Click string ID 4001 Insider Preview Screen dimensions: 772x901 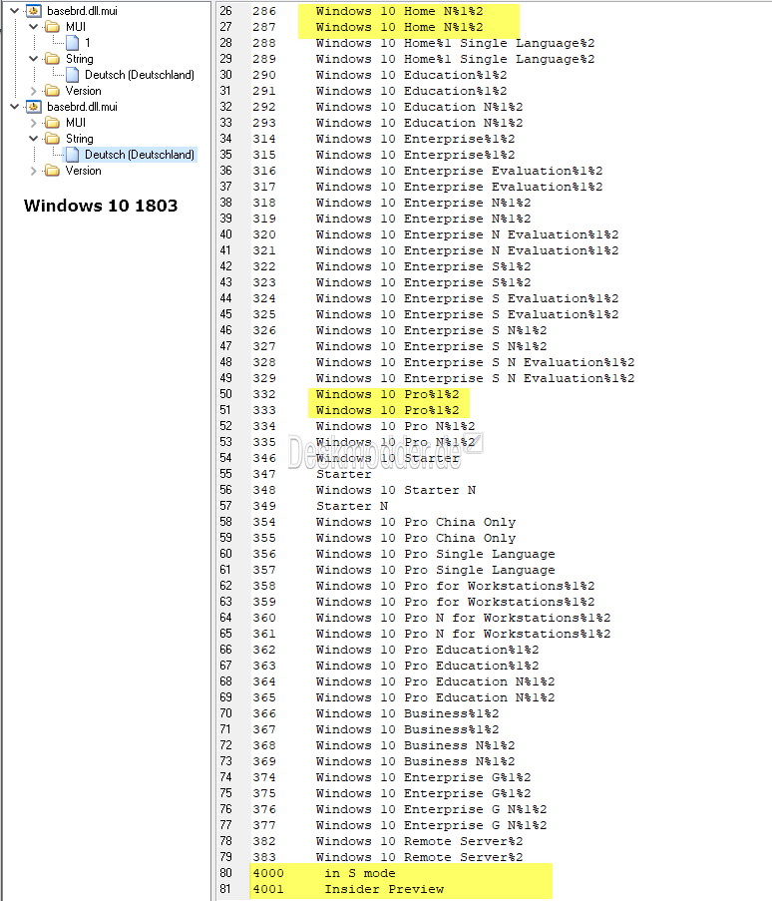pyautogui.click(x=384, y=889)
